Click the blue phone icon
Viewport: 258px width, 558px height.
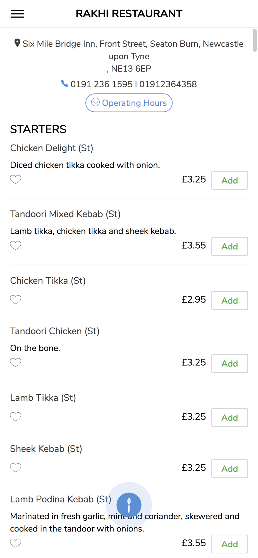click(x=65, y=83)
